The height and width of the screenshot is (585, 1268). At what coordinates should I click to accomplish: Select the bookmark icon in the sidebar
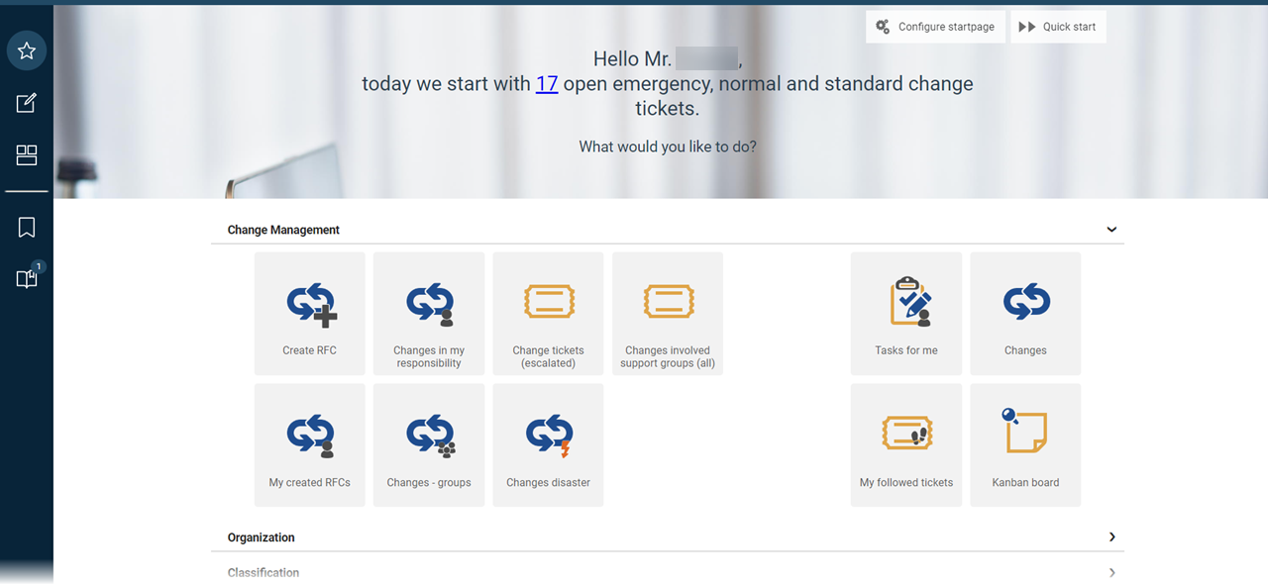click(x=26, y=227)
